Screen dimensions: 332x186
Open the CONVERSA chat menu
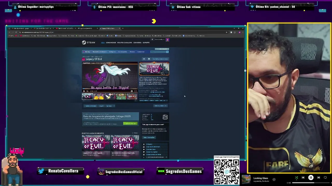tap(137, 43)
